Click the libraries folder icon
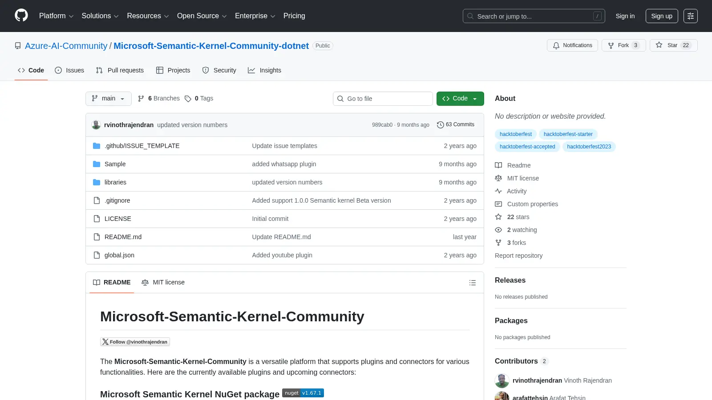Image resolution: width=712 pixels, height=400 pixels. point(97,182)
